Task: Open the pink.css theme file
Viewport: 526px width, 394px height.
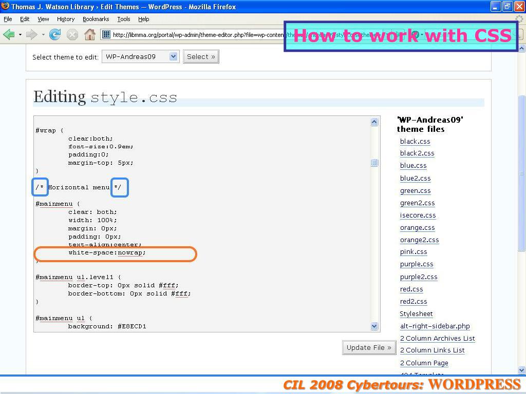Action: (414, 251)
